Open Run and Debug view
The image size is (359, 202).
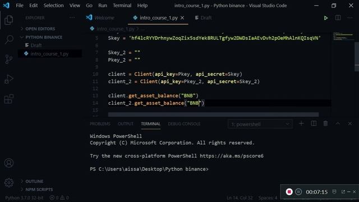tap(9, 79)
